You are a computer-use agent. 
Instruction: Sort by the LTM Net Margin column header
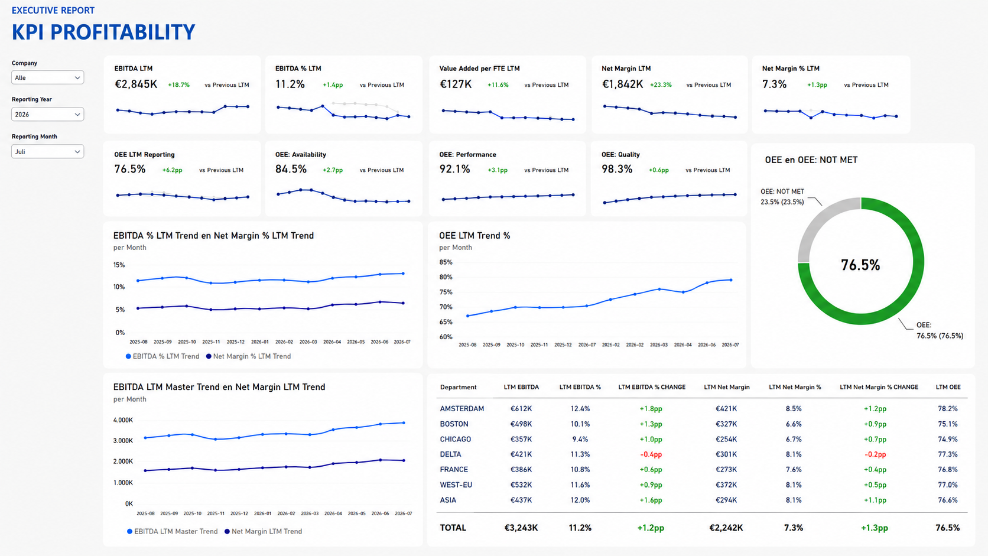pos(726,387)
